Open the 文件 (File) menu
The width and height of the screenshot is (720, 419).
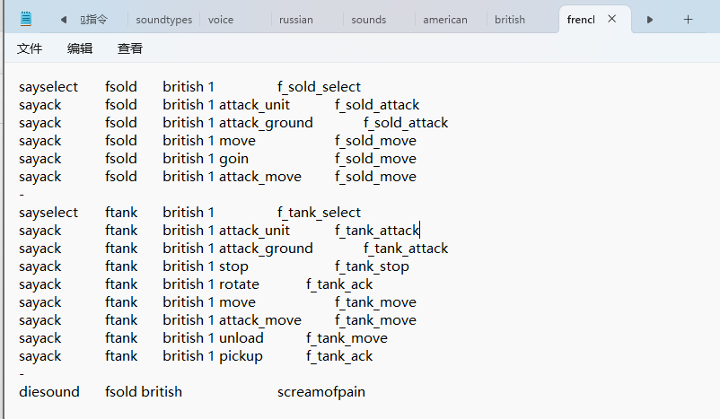[30, 49]
